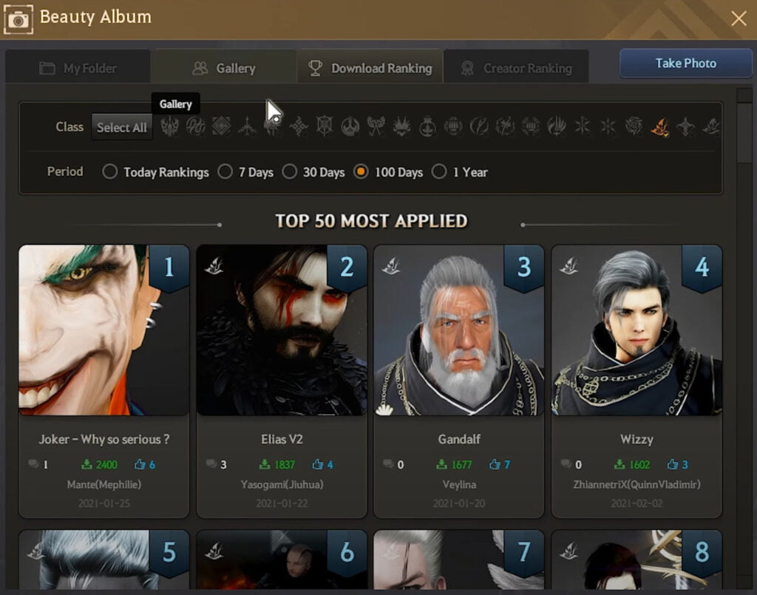Open the rank 6 character thumbnail

coord(282,560)
